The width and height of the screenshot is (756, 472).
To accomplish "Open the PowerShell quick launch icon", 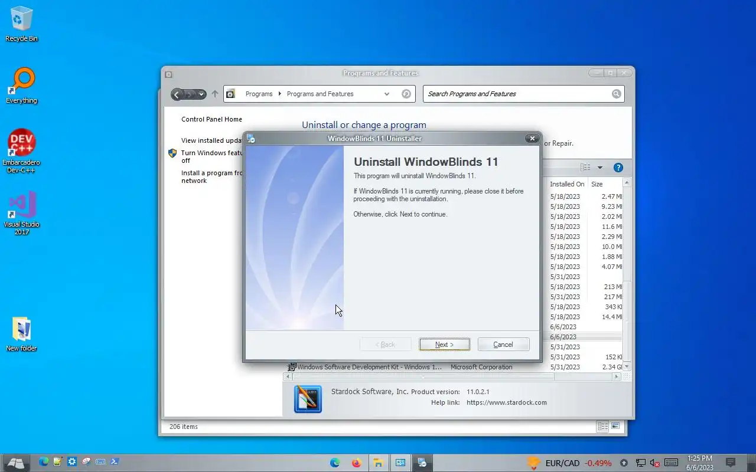I will point(115,462).
